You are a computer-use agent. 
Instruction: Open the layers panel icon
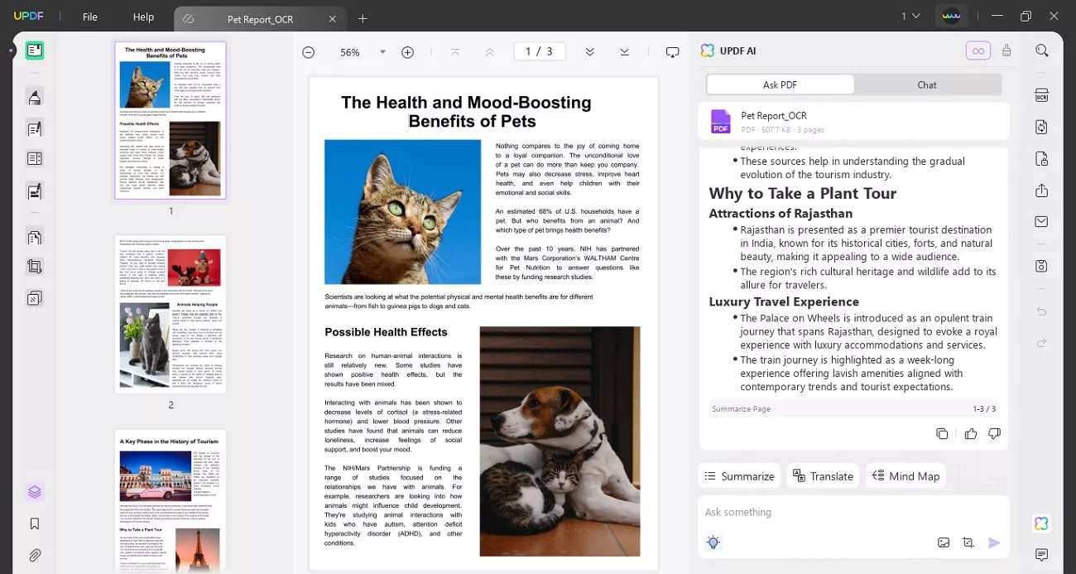click(34, 492)
